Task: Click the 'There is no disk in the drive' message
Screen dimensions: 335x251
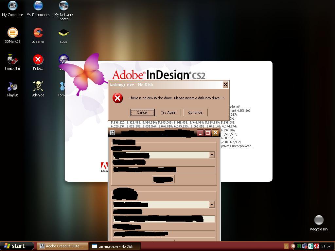Action: point(177,98)
